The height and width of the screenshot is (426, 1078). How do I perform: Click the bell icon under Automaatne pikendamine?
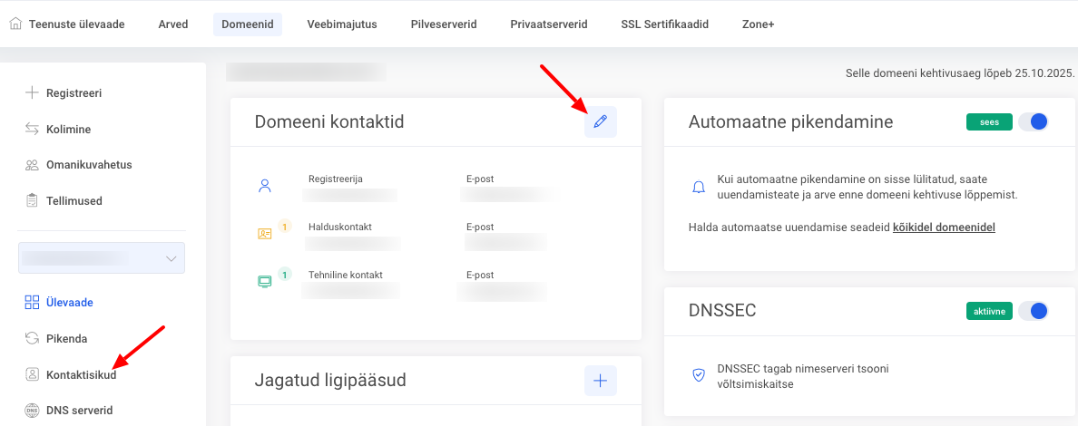coord(698,188)
